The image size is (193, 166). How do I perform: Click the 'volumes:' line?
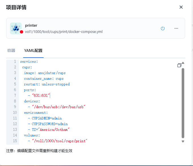pyautogui.click(x=32, y=135)
